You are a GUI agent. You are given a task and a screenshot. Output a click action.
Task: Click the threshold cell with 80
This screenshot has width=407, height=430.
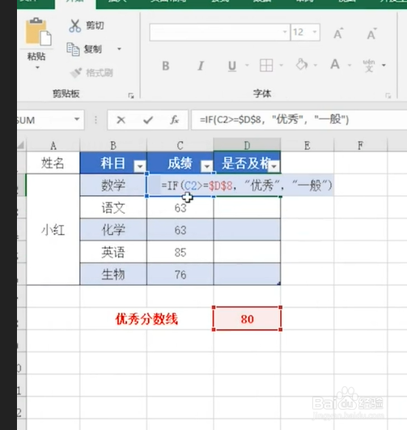248,319
